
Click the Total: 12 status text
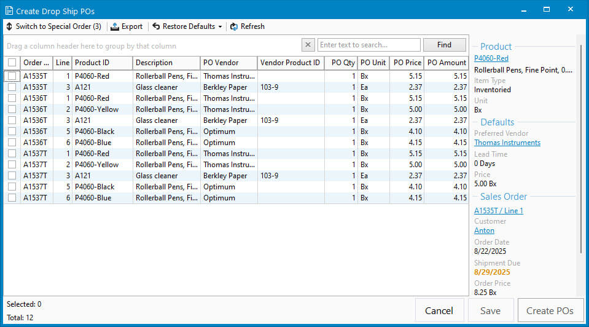[x=20, y=318]
